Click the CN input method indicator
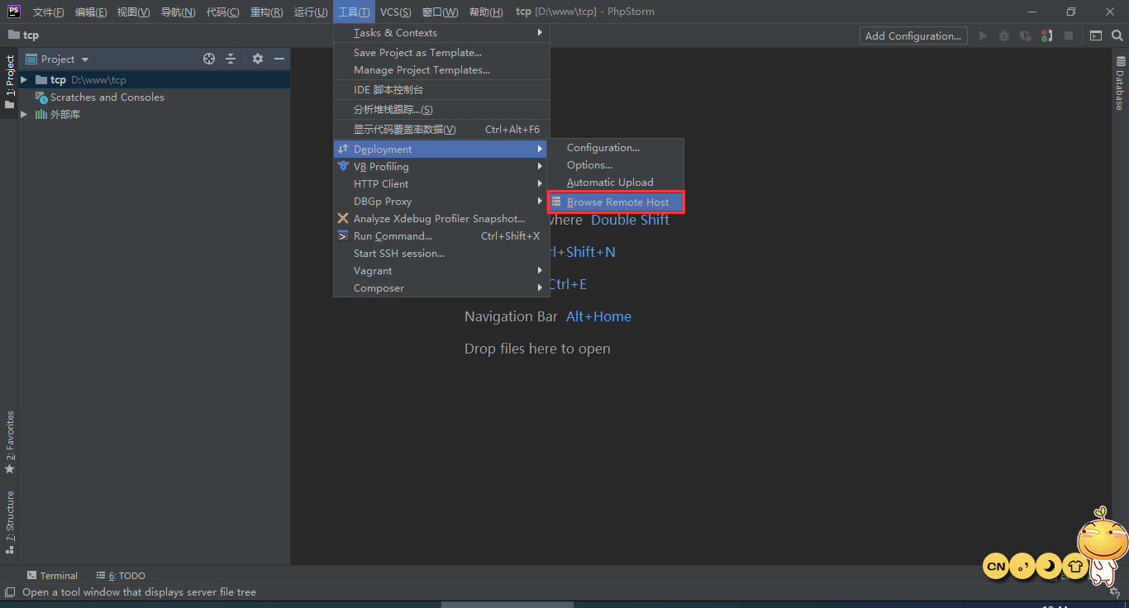 click(x=996, y=566)
